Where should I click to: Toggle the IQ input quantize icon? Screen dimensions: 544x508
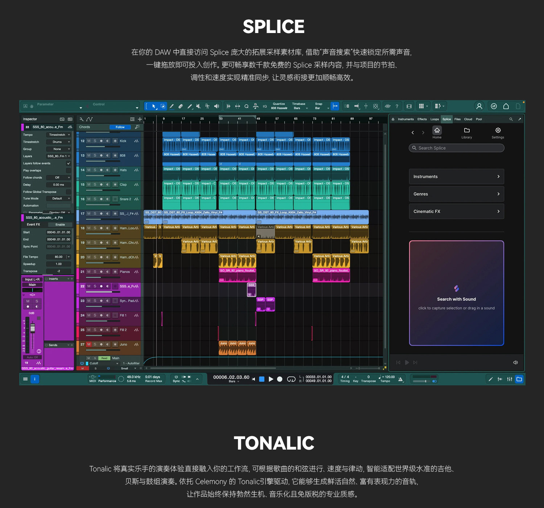tap(265, 106)
